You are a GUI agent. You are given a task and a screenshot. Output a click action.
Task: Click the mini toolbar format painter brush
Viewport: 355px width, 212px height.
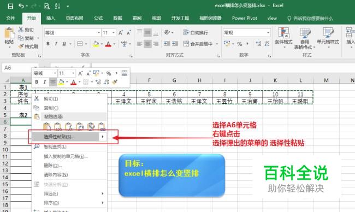(x=115, y=82)
